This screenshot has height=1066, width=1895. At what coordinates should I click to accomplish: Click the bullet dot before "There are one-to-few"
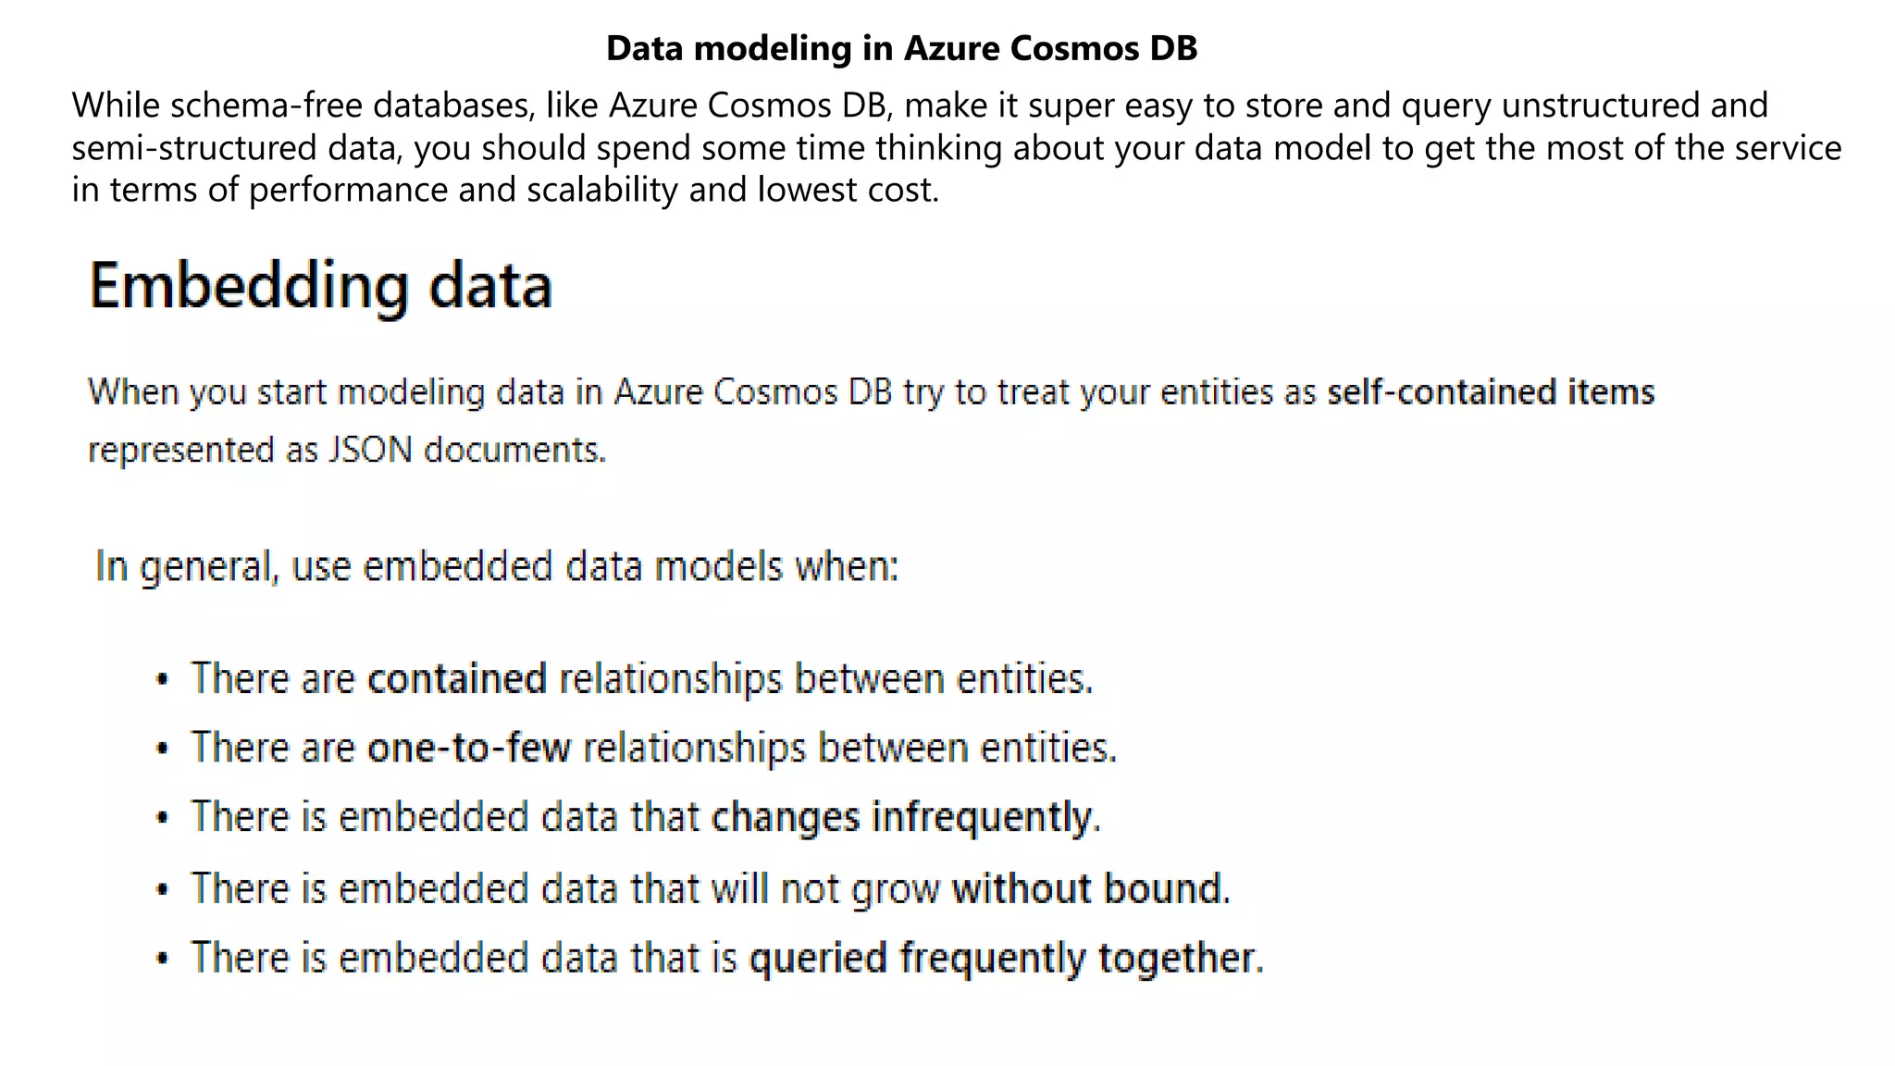[x=163, y=749]
